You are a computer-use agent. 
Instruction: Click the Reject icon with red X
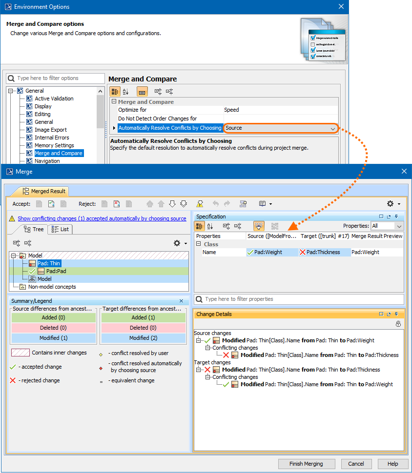(117, 204)
